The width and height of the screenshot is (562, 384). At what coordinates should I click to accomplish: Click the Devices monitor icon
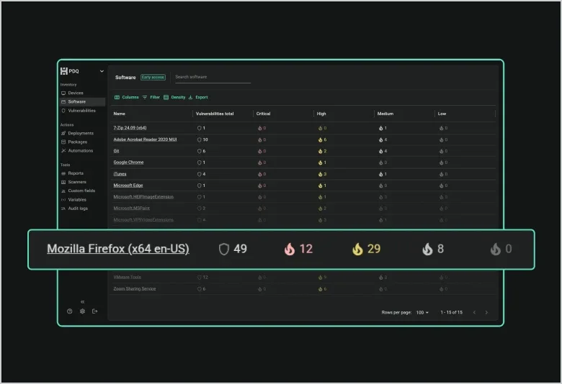pyautogui.click(x=63, y=93)
